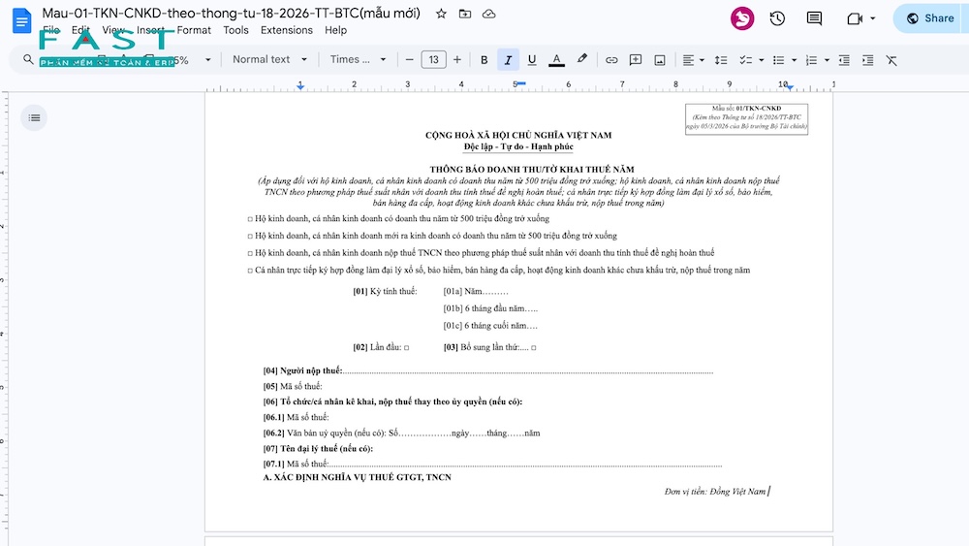
Task: Click heading 'THÔNG BÁO DOANH THU/TỜ KHAI THUẾ NĂM'
Action: (x=532, y=169)
